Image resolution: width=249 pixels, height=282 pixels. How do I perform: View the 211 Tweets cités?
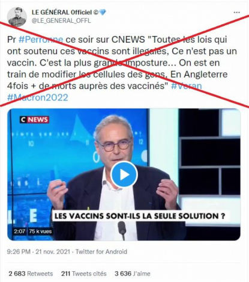[84, 274]
